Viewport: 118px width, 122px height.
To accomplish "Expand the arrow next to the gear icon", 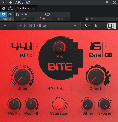I will coord(92,19).
